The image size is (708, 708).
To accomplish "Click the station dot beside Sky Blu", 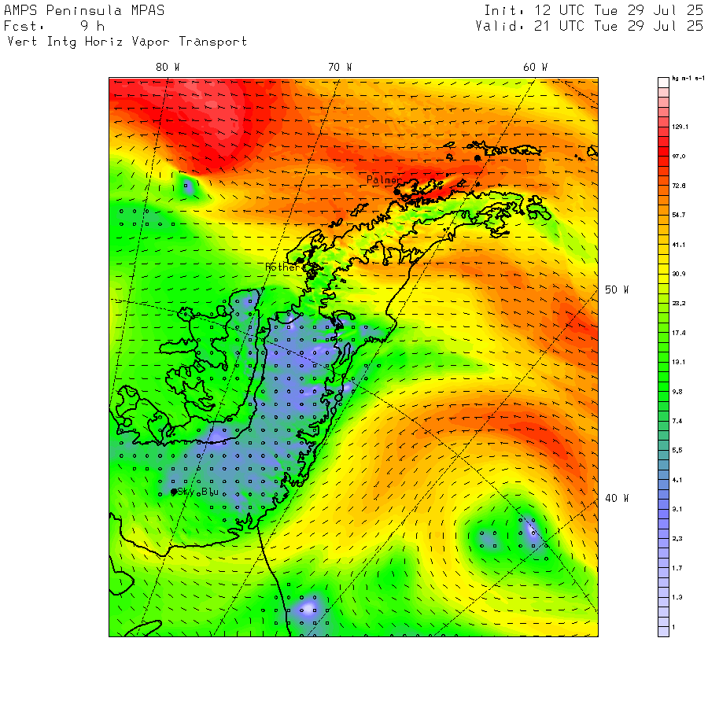I will click(174, 492).
